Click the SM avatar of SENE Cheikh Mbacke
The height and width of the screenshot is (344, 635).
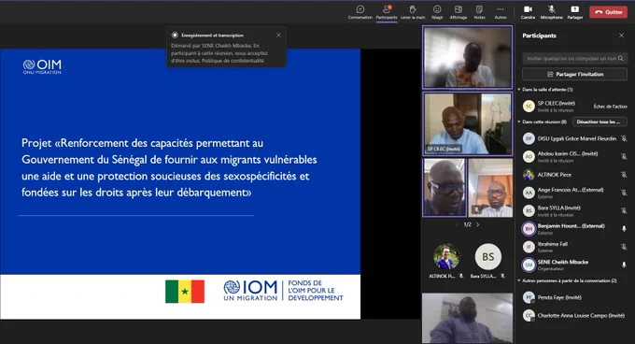(529, 265)
